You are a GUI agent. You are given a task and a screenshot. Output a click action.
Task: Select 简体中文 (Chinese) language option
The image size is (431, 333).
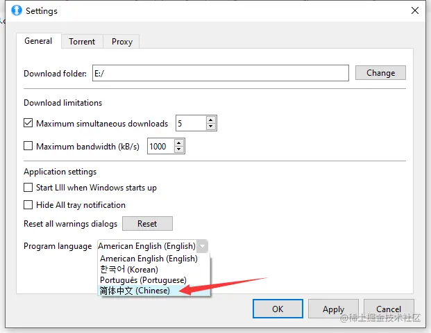[154, 291]
